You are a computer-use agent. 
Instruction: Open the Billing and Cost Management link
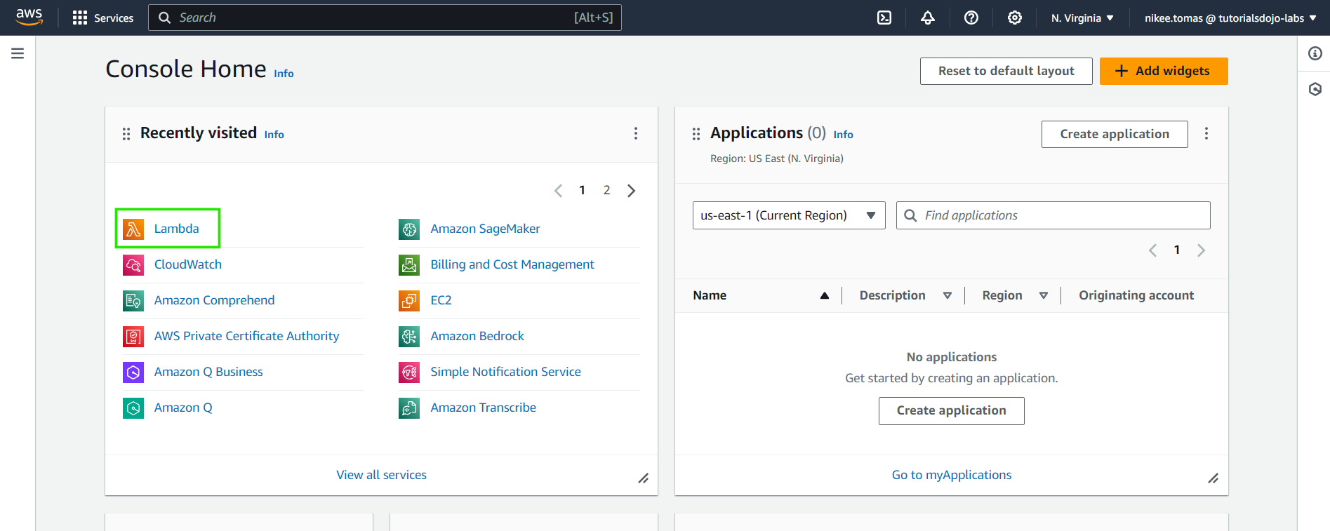coord(512,264)
